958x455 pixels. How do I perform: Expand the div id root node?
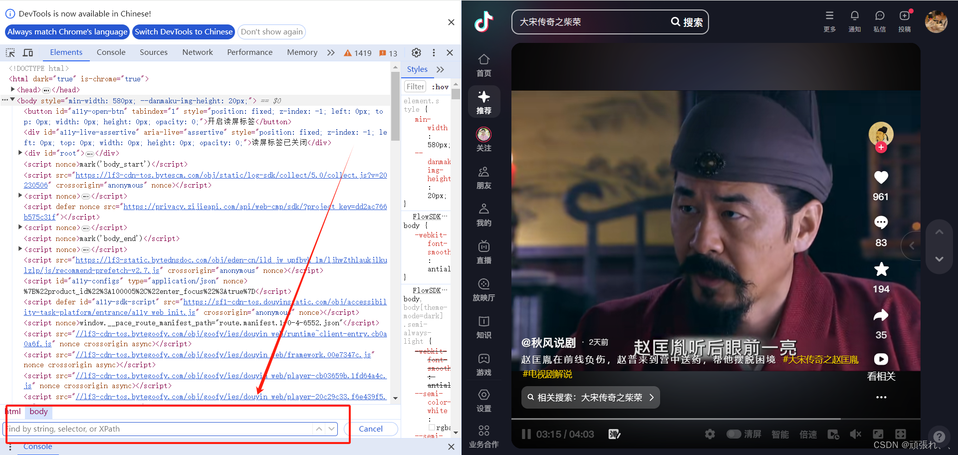(x=20, y=153)
